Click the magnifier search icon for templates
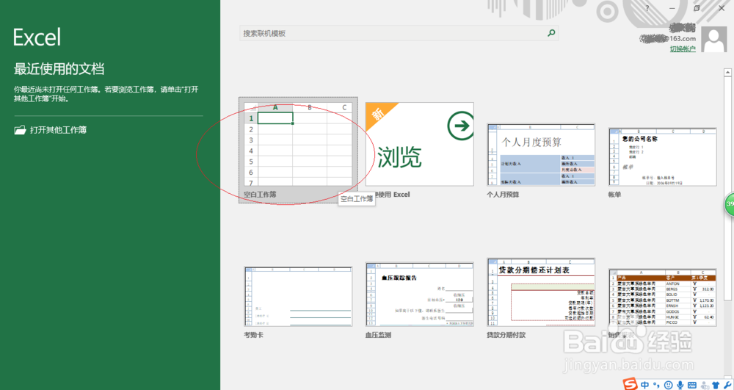This screenshot has width=734, height=390. (551, 33)
